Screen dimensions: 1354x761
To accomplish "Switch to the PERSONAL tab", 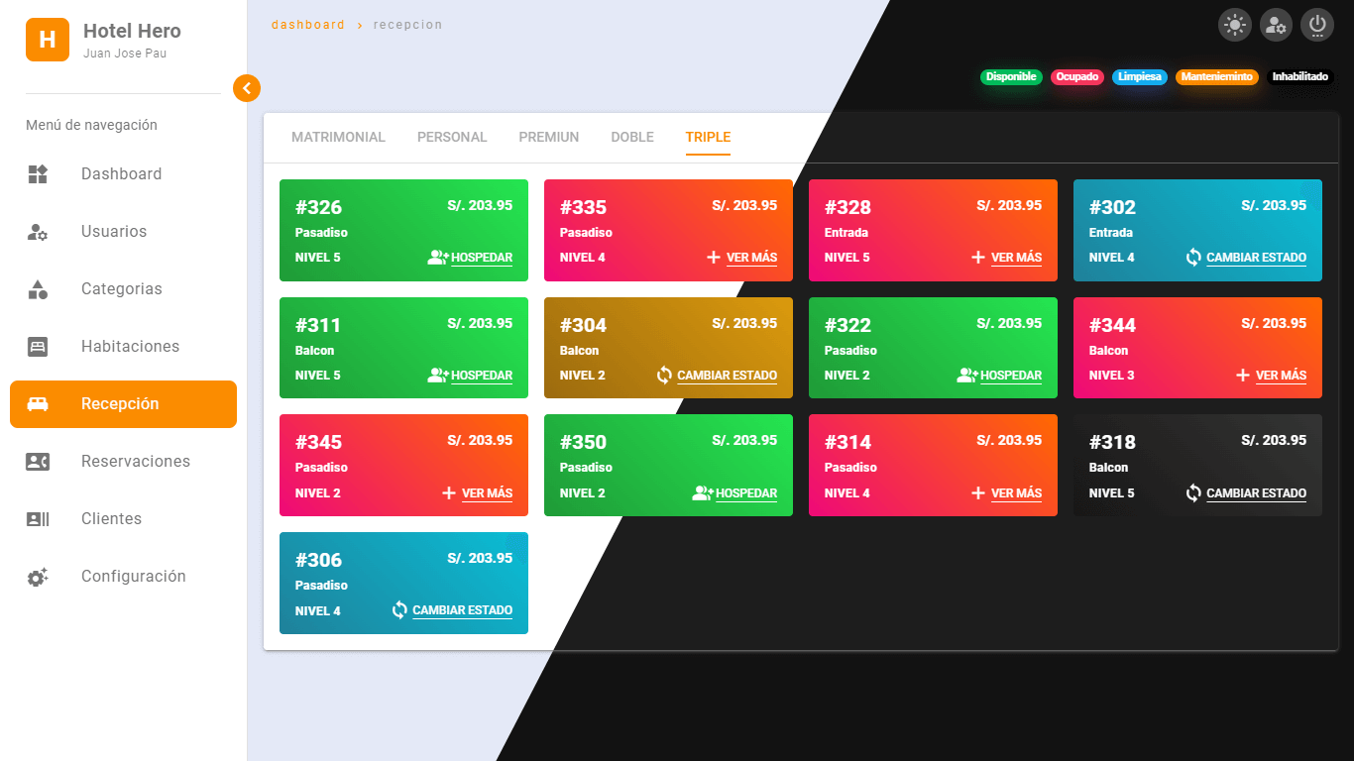I will point(452,138).
